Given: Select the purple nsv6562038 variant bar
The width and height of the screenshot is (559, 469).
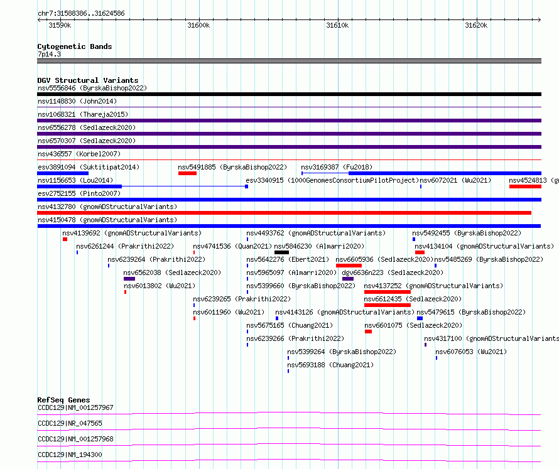Looking at the screenshot, I should [x=129, y=279].
